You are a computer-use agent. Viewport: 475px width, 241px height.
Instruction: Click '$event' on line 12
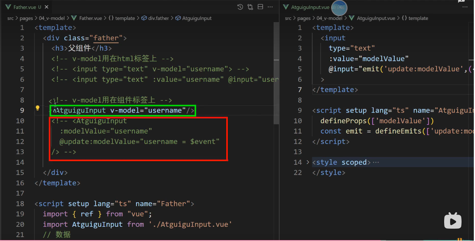pos(202,141)
